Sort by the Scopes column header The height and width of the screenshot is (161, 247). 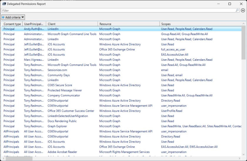(201, 24)
